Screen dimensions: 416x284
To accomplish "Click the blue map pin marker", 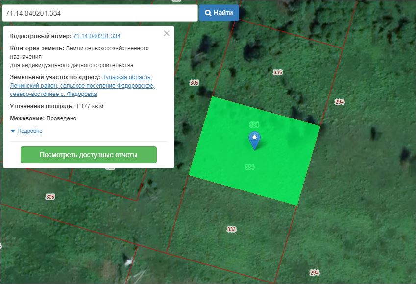I will point(254,140).
